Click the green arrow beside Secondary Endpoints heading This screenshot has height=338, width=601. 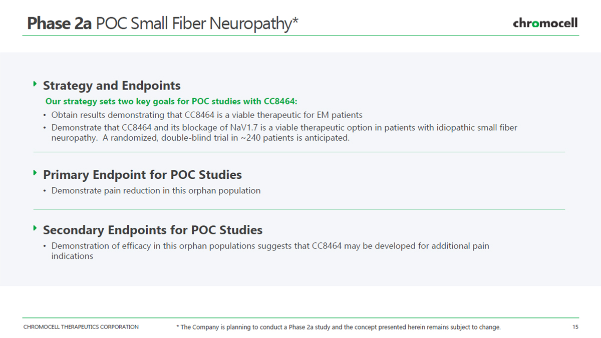35,228
